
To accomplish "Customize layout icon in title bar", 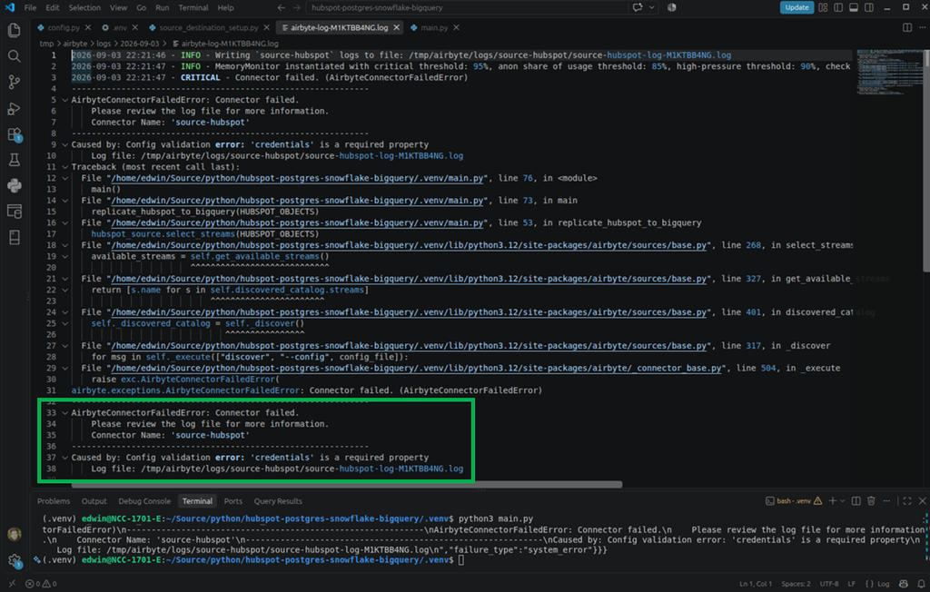I will (x=823, y=7).
